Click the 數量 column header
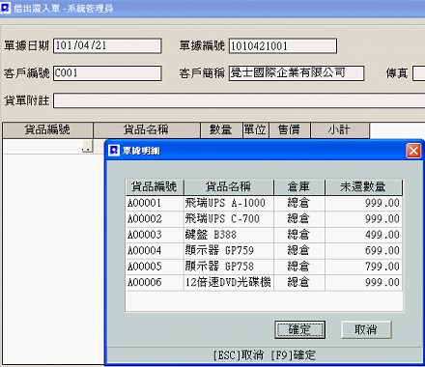The height and width of the screenshot is (367, 425). tap(221, 130)
